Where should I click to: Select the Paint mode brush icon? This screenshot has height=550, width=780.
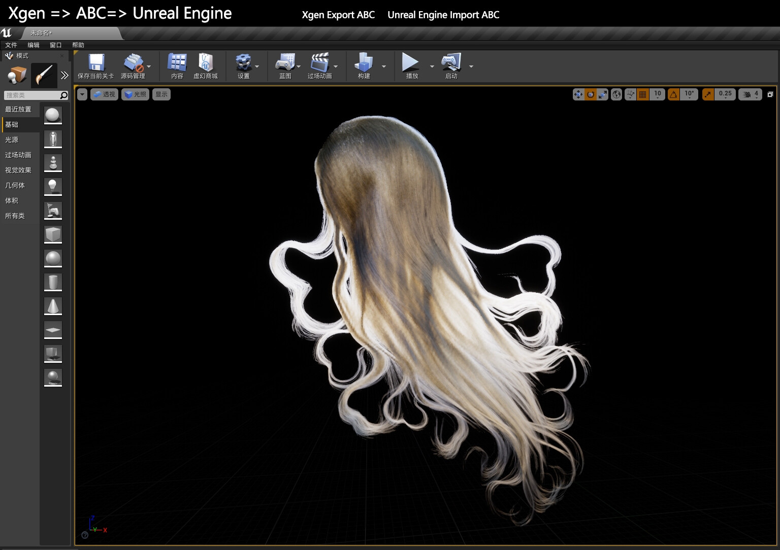point(44,75)
